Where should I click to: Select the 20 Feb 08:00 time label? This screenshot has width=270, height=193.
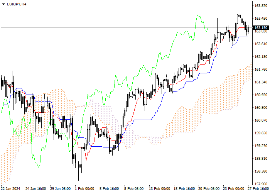tap(209, 189)
